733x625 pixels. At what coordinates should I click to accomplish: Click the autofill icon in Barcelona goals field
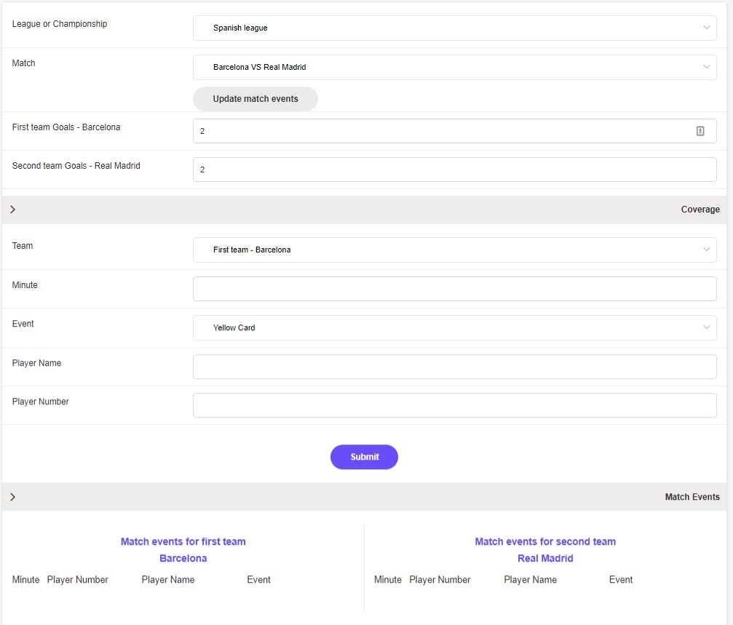point(700,131)
